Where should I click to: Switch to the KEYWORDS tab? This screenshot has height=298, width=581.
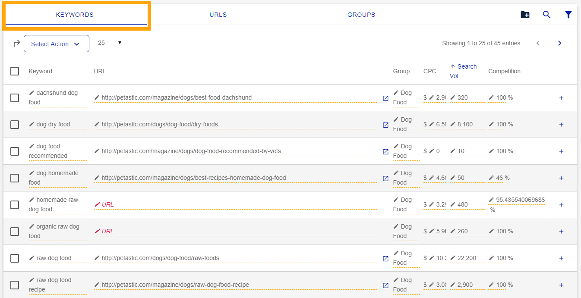[75, 15]
